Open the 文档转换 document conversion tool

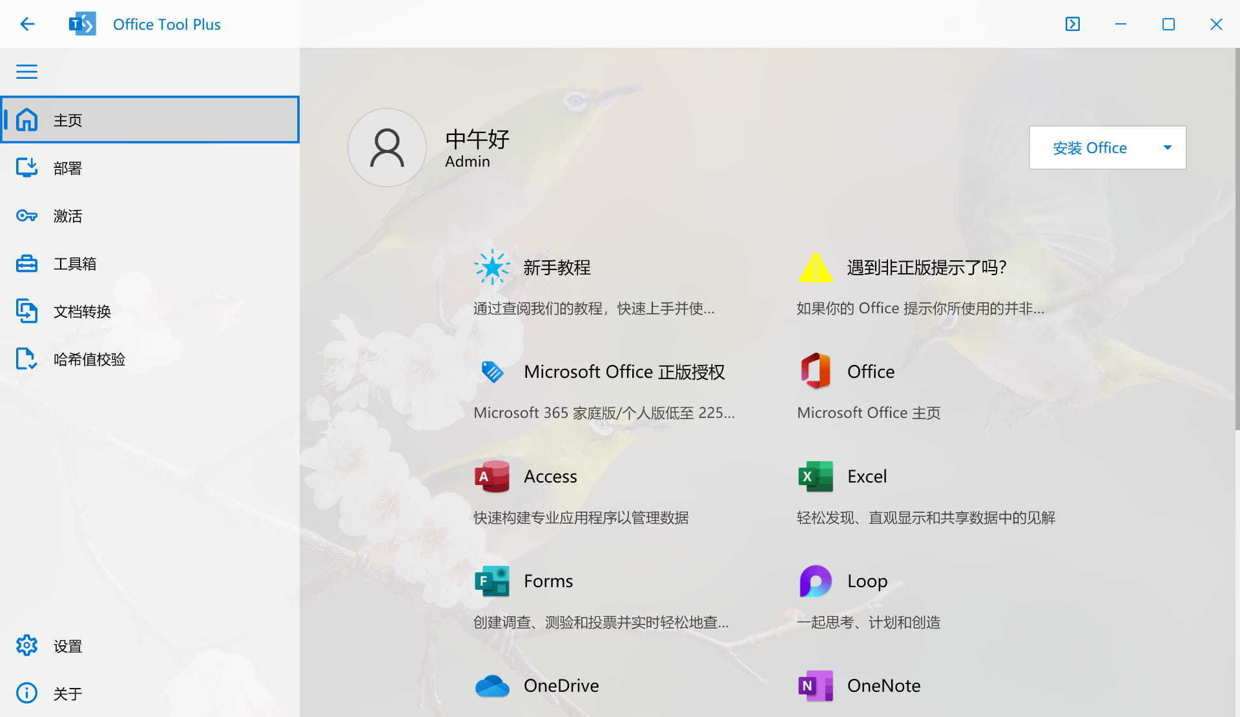[81, 311]
